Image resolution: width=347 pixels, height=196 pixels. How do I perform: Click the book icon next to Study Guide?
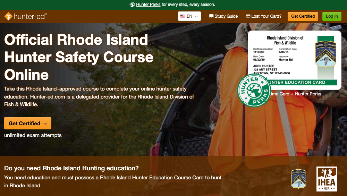tap(211, 16)
